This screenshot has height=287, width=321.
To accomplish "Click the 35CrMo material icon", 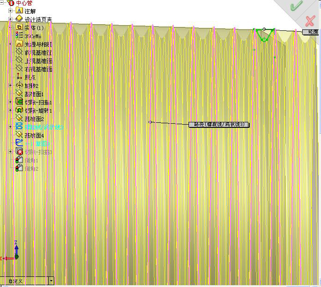I will [19, 35].
